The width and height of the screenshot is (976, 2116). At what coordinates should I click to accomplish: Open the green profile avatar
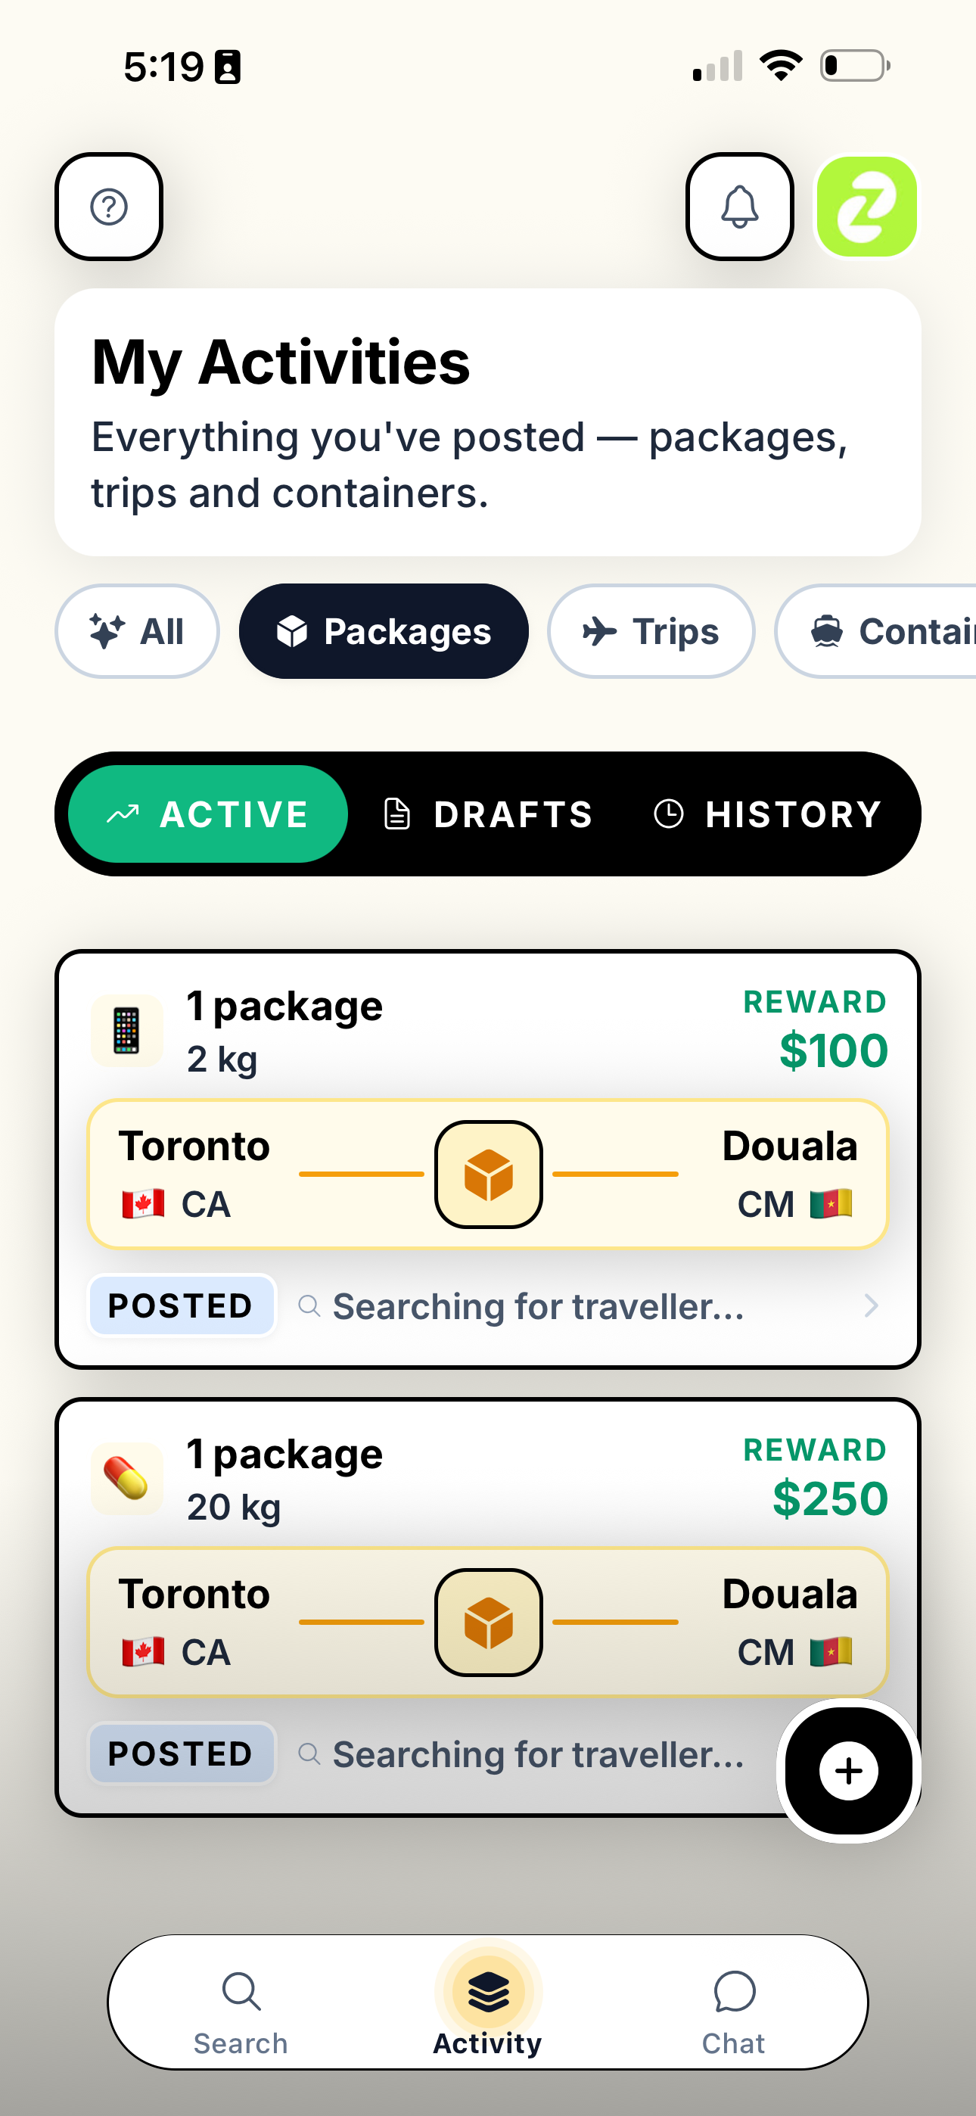pos(867,206)
